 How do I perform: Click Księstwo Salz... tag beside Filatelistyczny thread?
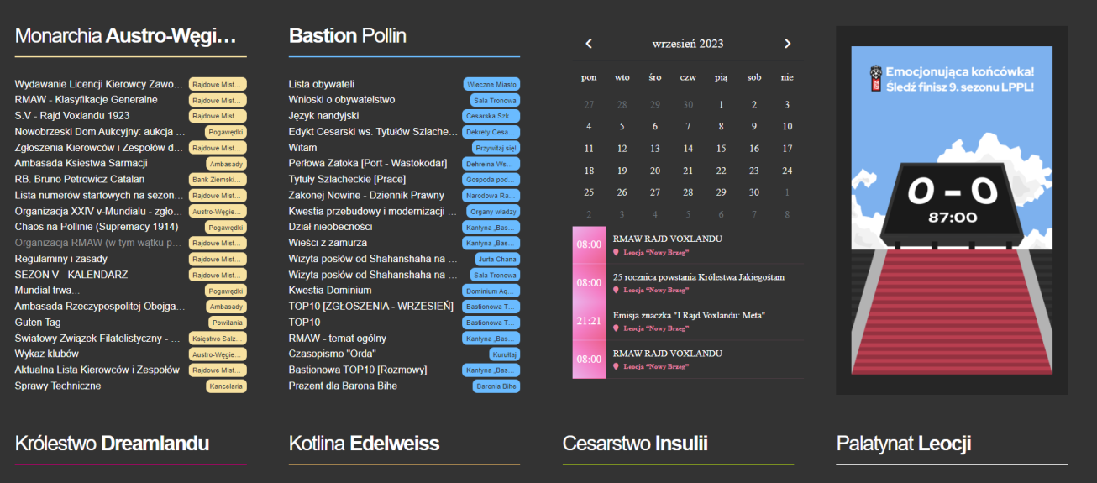point(218,339)
